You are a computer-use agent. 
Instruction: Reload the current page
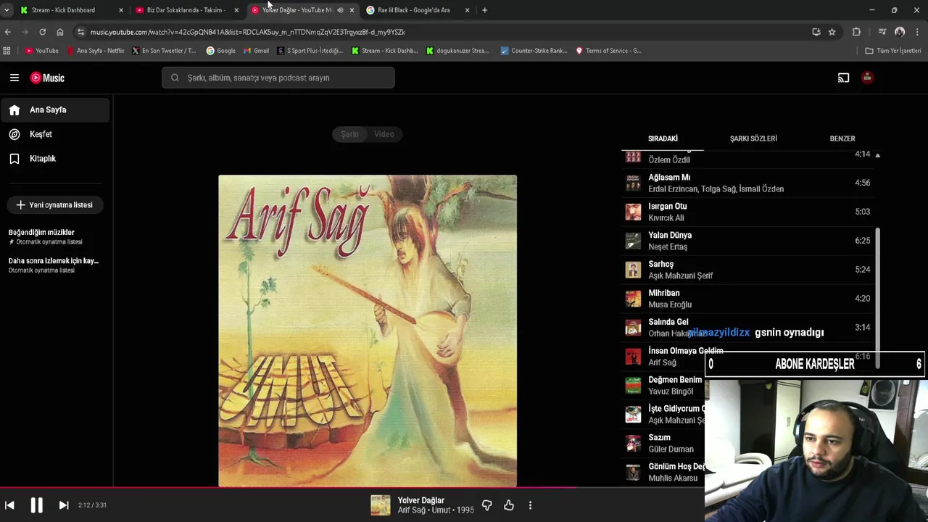[43, 32]
